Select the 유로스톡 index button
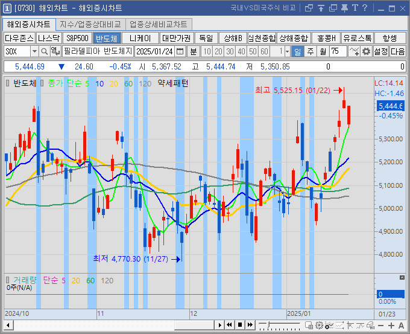This screenshot has width=410, height=334. coord(358,38)
